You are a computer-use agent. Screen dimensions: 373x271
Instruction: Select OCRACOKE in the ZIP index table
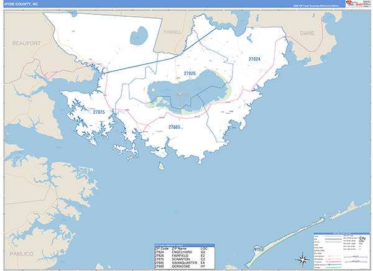click(x=181, y=267)
